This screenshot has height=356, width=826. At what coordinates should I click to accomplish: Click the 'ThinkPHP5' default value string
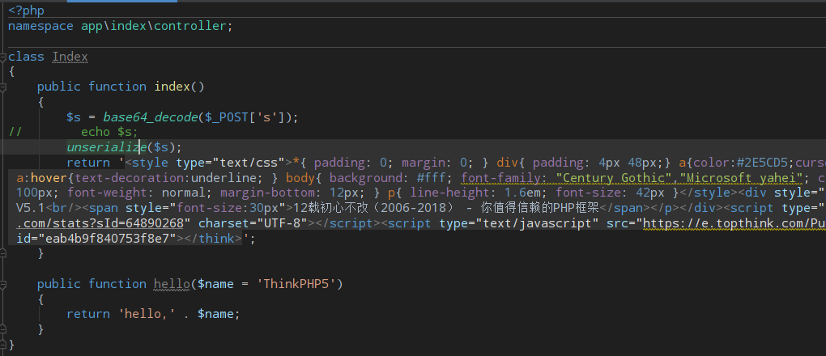[x=296, y=284]
